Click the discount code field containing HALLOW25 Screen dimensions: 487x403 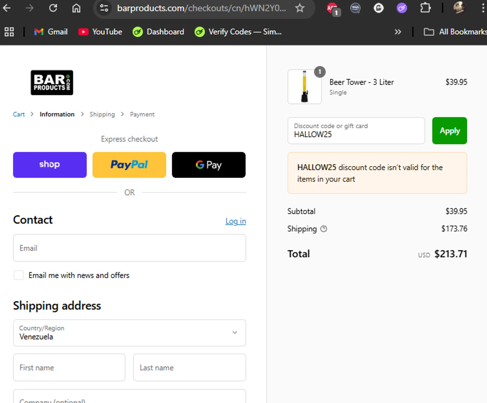tap(356, 131)
